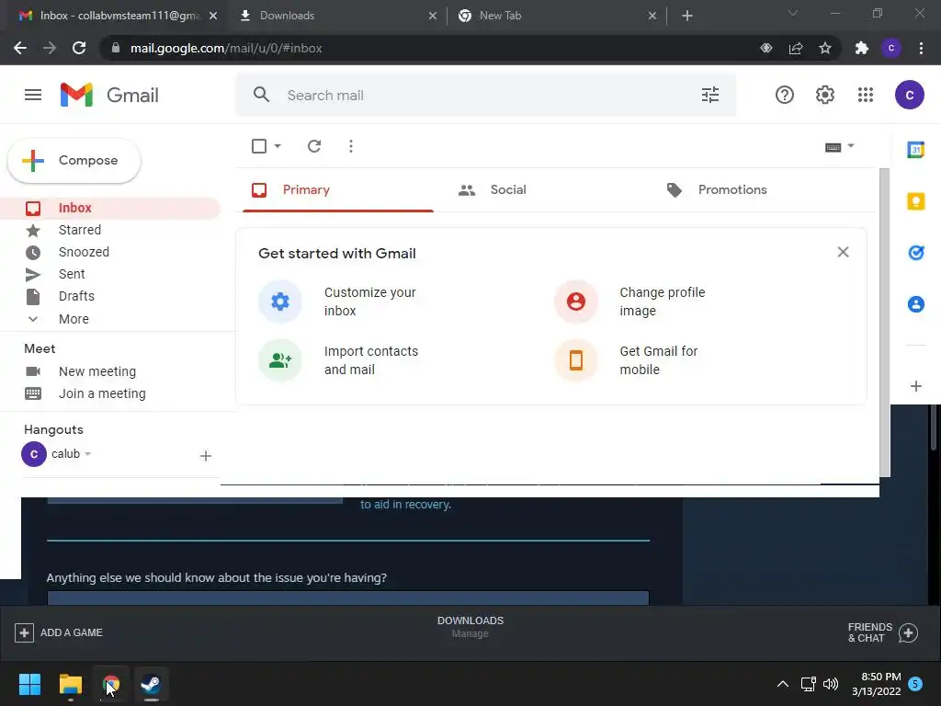Open Google Calendar side panel

pyautogui.click(x=916, y=150)
